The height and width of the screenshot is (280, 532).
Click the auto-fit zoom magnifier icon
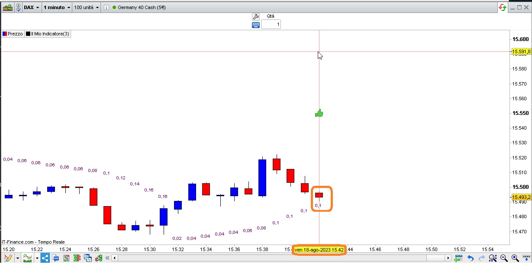pos(493,258)
